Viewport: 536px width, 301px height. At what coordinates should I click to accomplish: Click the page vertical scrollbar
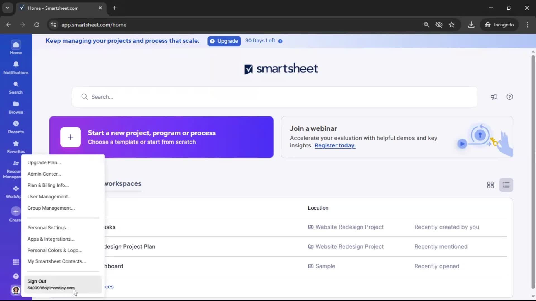click(533, 167)
